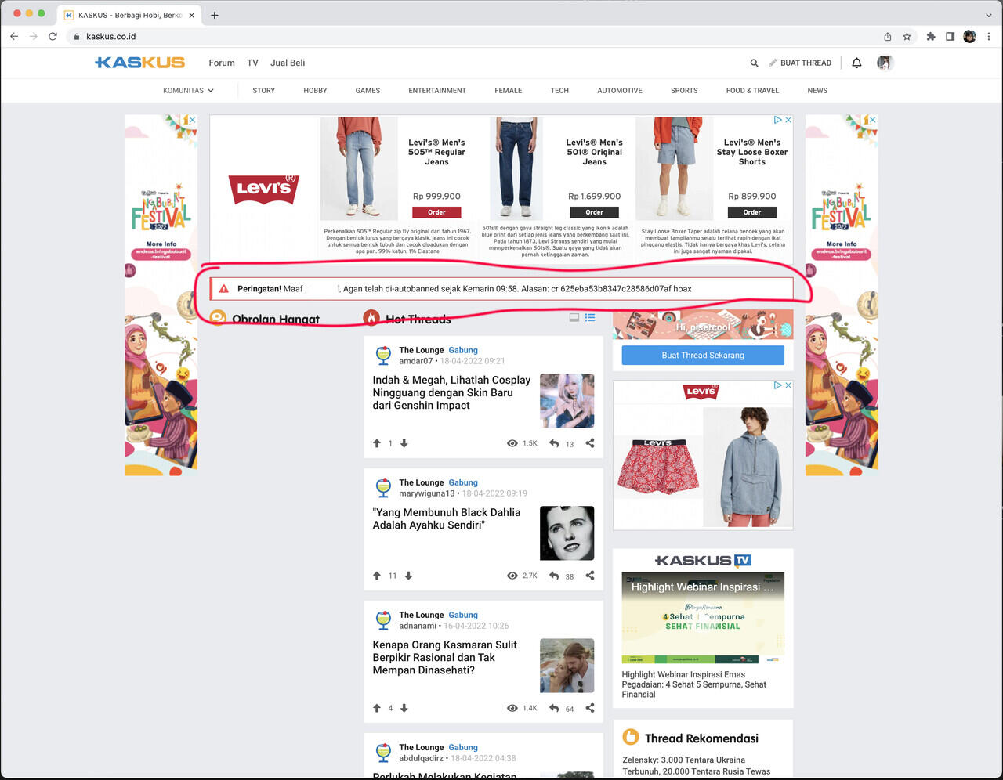Image resolution: width=1003 pixels, height=780 pixels.
Task: Open the tab search chevron in Chrome
Action: [989, 15]
